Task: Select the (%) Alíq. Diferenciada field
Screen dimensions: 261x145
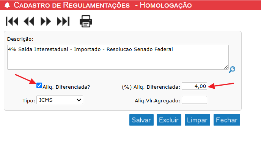Action: click(x=194, y=86)
